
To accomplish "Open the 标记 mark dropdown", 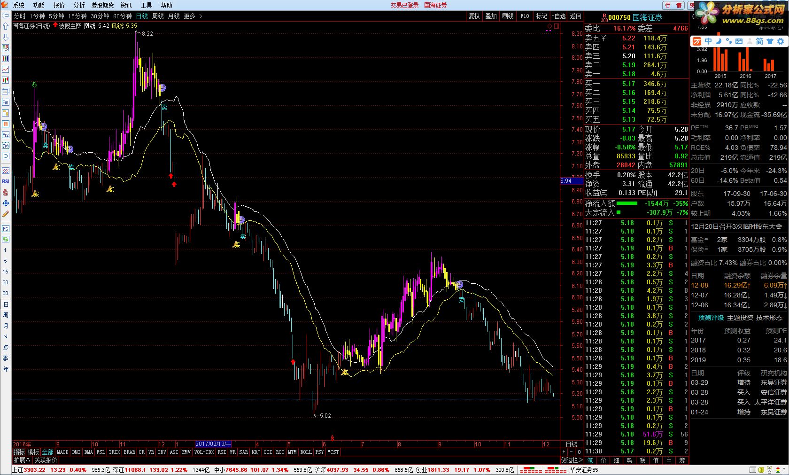I will coord(542,16).
